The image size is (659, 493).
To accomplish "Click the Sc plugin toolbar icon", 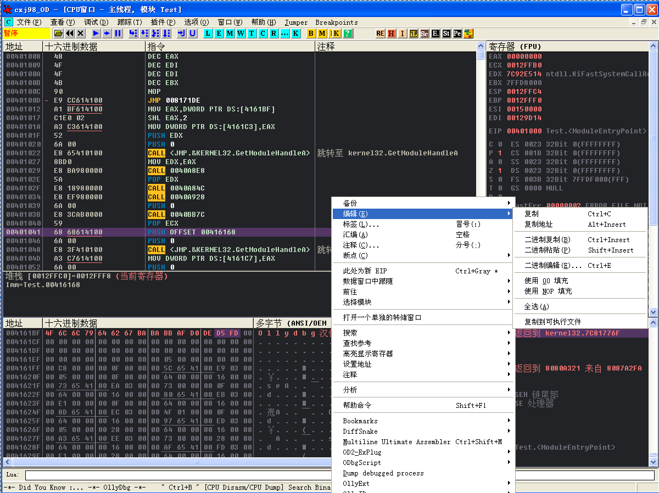I will point(424,33).
